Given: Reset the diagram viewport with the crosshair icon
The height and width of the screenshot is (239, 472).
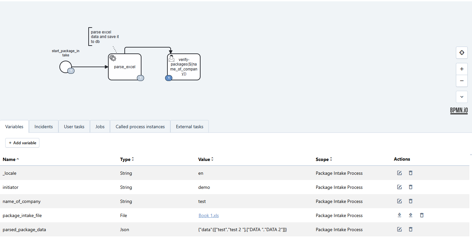Looking at the screenshot, I should [461, 52].
